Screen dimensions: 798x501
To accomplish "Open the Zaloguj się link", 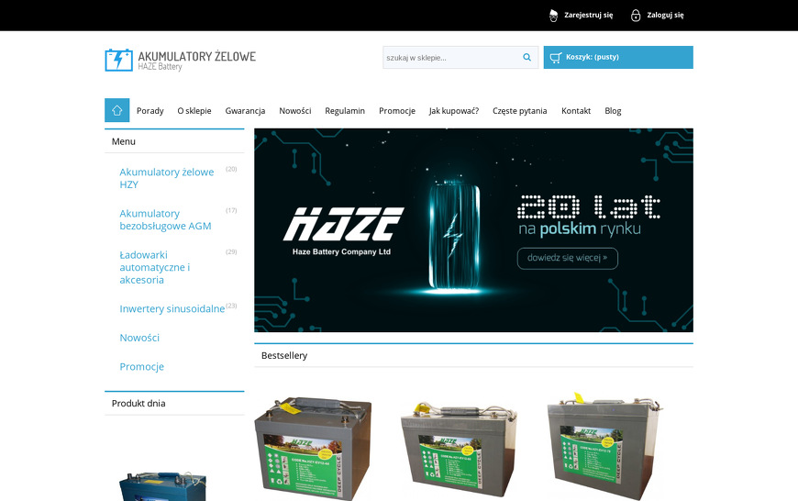I will coord(665,16).
